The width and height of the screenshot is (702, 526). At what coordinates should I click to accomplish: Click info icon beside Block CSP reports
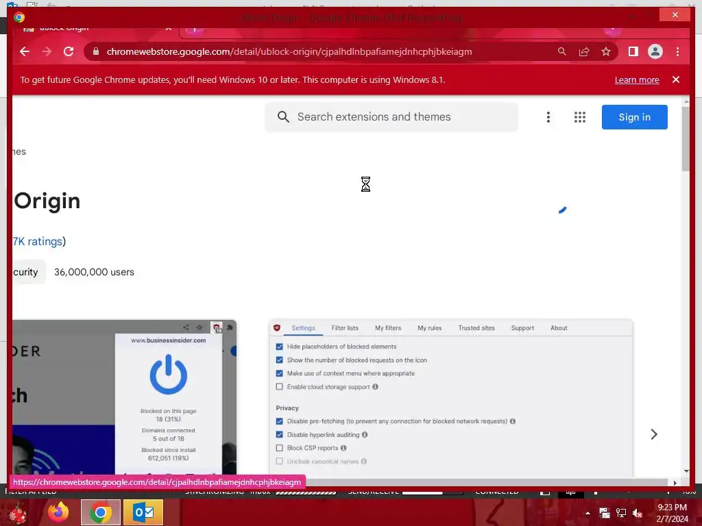point(343,448)
